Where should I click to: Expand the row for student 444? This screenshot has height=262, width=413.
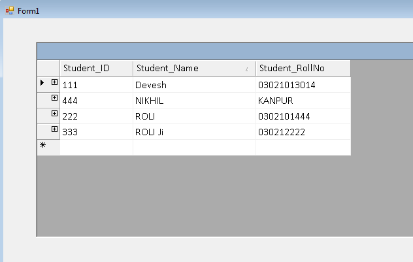coord(55,98)
